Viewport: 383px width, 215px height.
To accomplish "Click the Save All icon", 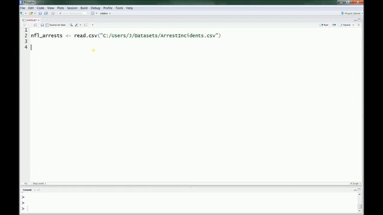I will point(46,13).
